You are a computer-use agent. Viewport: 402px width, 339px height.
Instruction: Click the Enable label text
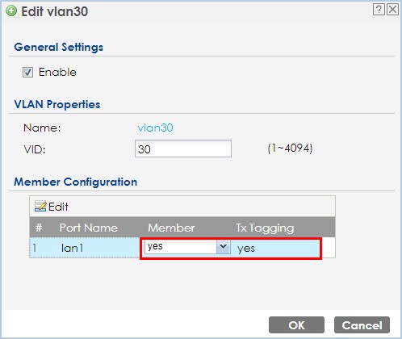[57, 72]
